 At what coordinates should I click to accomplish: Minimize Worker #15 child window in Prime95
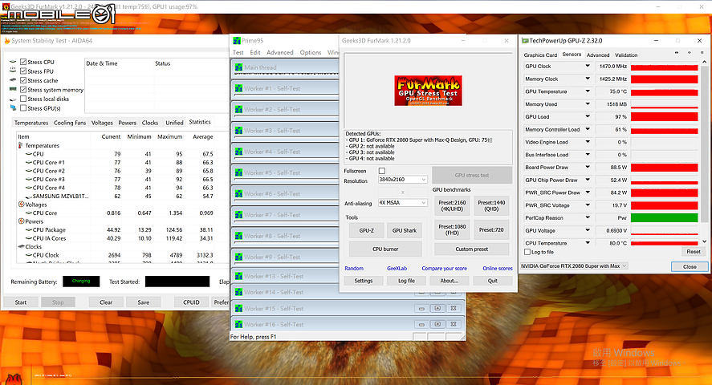421,308
